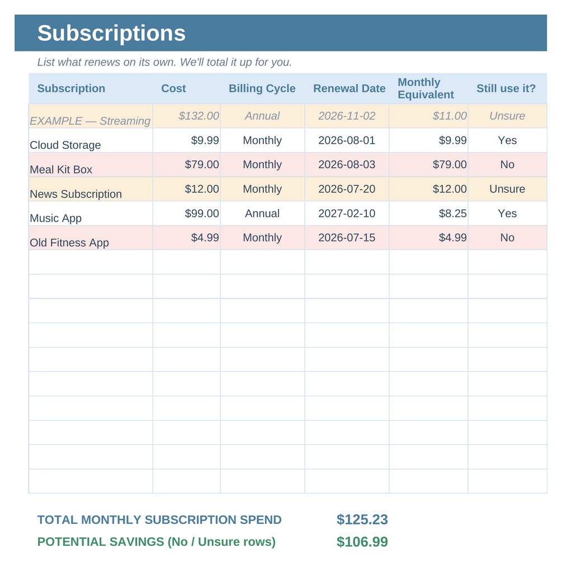Open Still use it value for Music App
The height and width of the screenshot is (563, 562).
pos(507,214)
